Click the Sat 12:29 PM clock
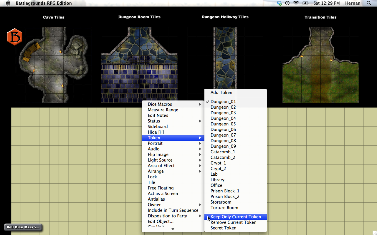Viewport: 377px width, 235px height. point(327,3)
